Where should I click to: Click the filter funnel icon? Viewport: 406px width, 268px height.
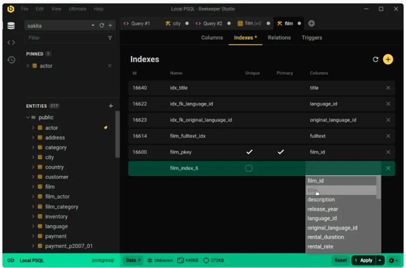coord(110,38)
